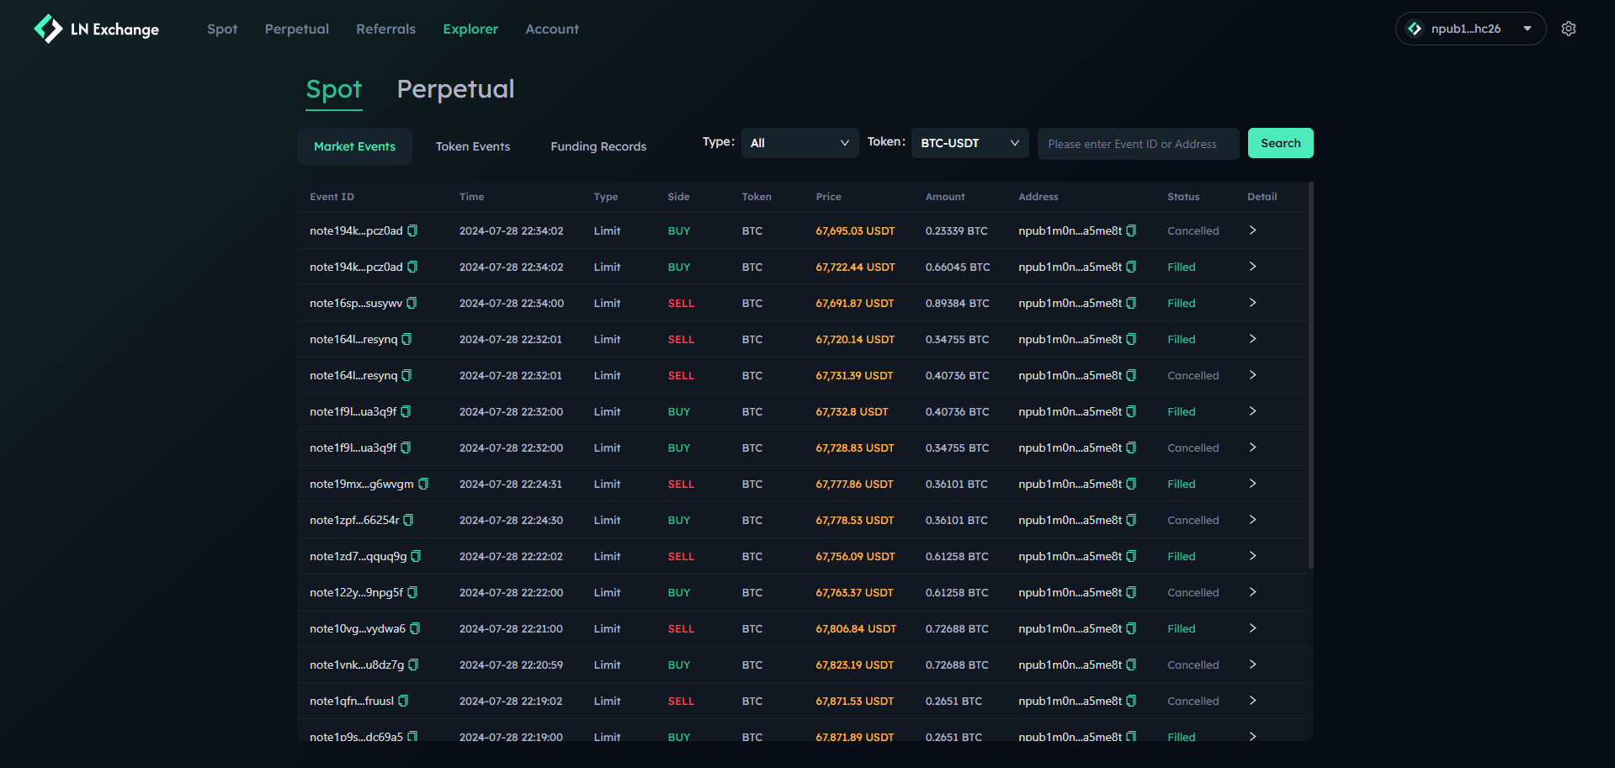This screenshot has width=1615, height=768.
Task: Copy address in the 67,806.84 USDT row
Action: [x=1131, y=628]
